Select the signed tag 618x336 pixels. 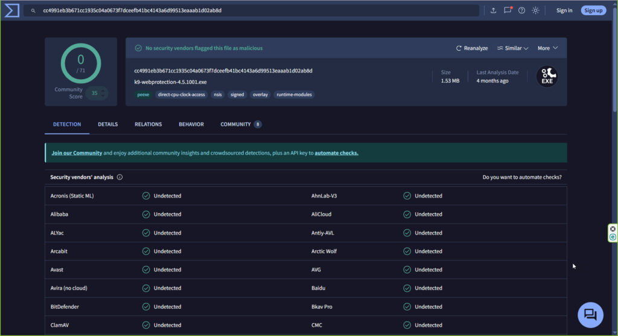237,95
